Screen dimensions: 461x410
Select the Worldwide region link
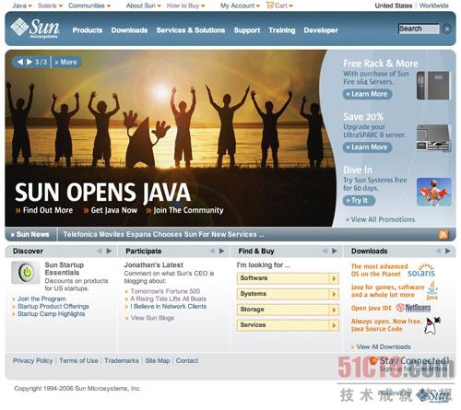(433, 6)
